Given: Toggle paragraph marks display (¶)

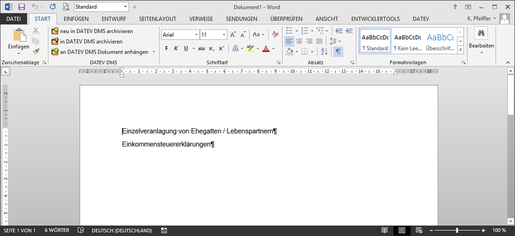Looking at the screenshot, I should click(x=338, y=52).
